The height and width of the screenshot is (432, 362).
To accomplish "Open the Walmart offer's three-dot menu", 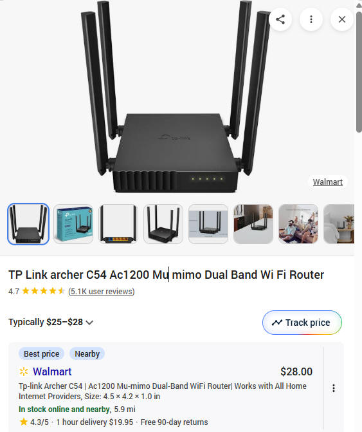I will pos(334,388).
